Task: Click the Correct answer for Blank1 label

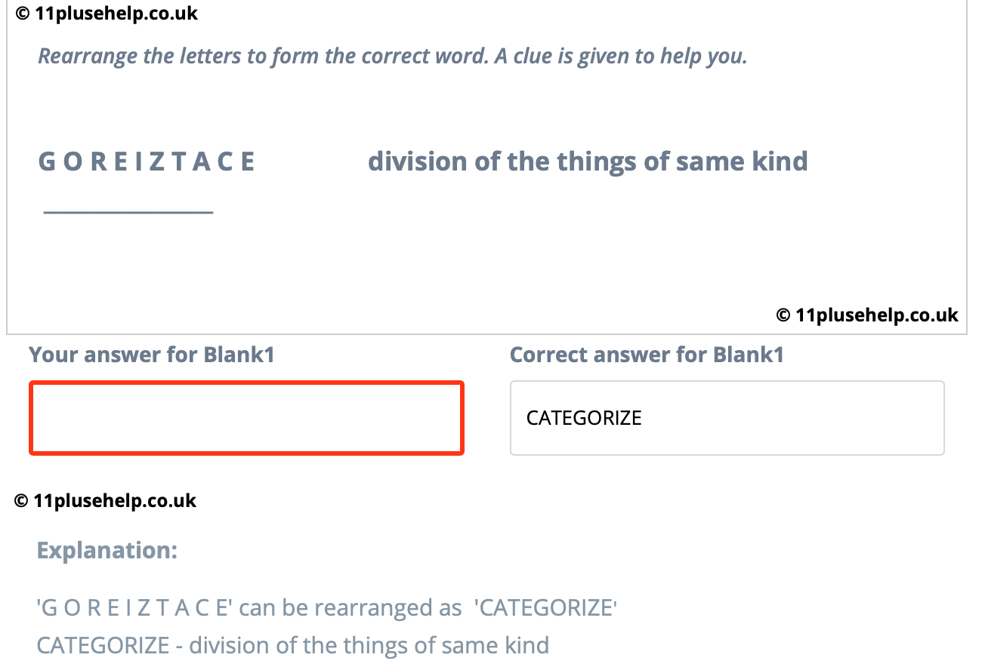Action: 647,355
